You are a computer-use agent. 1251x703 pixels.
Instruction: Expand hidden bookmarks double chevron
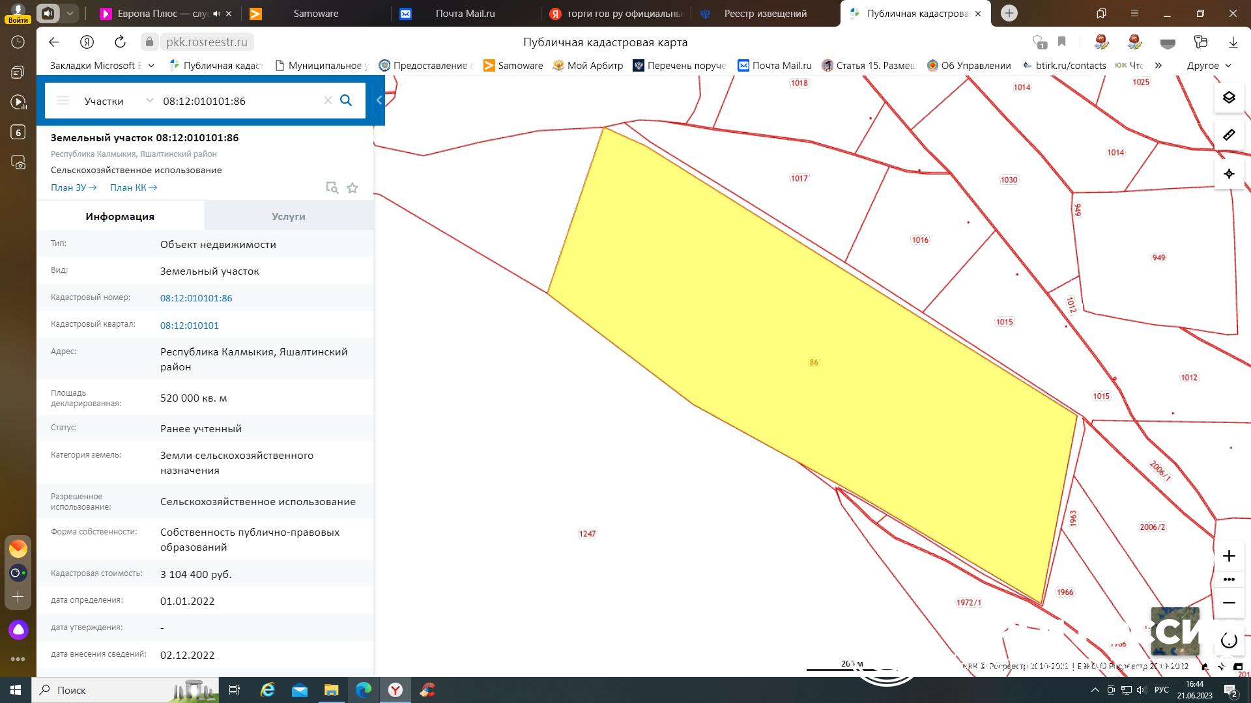[1158, 65]
